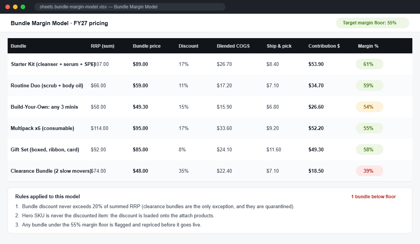Click the Contribution $ column header
The height and width of the screenshot is (244, 420).
tap(324, 46)
